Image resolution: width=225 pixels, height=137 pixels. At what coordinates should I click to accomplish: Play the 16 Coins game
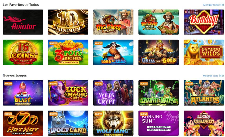(23, 52)
